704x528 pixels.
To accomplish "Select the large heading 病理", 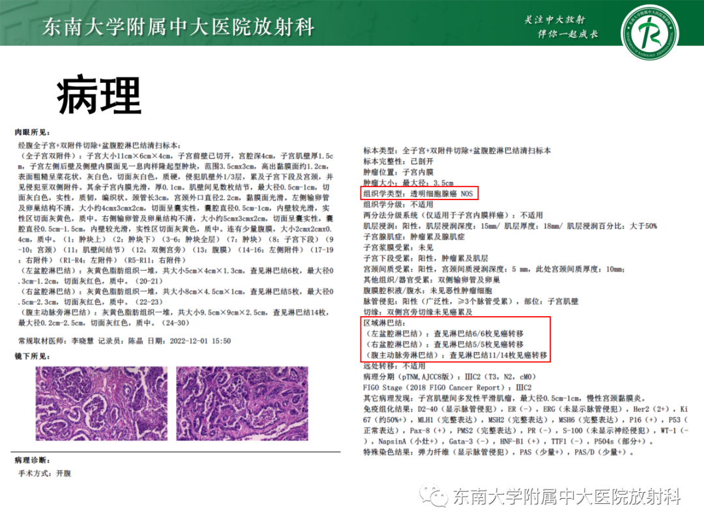I will click(99, 96).
